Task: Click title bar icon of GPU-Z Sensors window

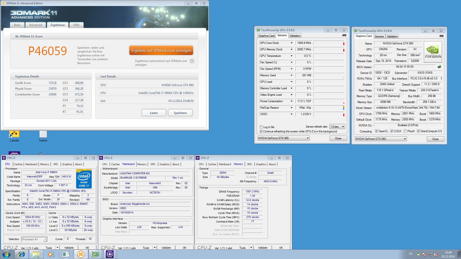Action: click(x=258, y=30)
